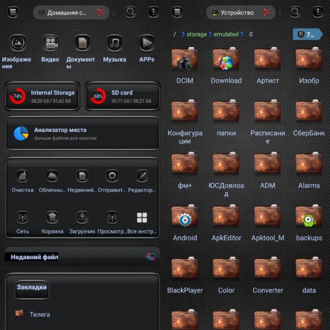Click the 68% SD card ring
The image size is (330, 330).
[98, 96]
